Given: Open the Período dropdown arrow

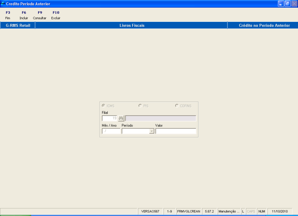Looking at the screenshot, I should click(x=151, y=131).
